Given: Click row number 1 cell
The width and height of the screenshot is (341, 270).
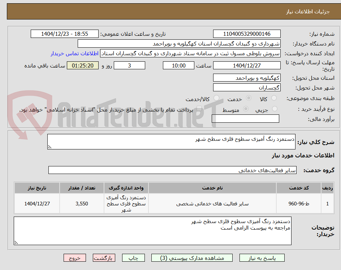Looking at the screenshot, I should [327, 204].
